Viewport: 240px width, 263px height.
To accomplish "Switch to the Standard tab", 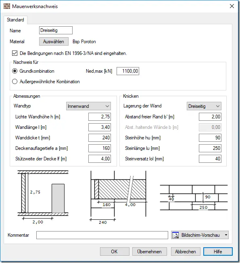I will coord(15,20).
